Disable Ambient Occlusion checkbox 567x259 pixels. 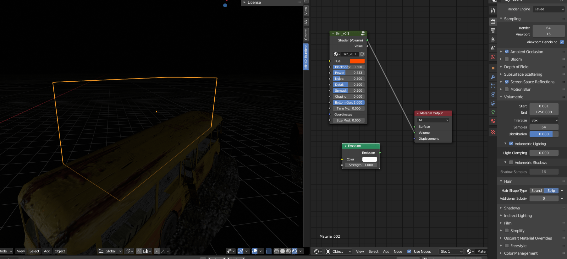[x=507, y=51]
